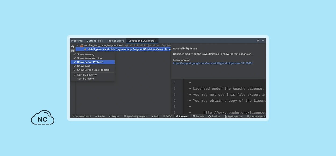Open Version Control tool window

point(81,116)
